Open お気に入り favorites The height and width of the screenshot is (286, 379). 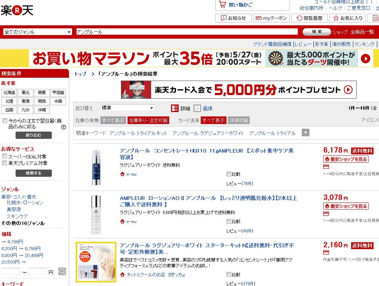347,18
